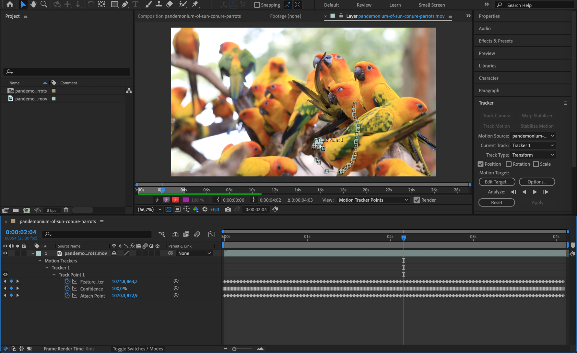577x353 pixels.
Task: Switch to the Review workspace
Action: pyautogui.click(x=364, y=5)
